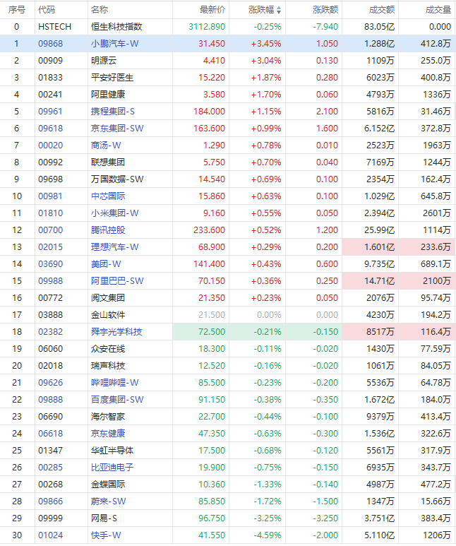Select the 联想集团 row name
456x546 pixels.
(x=108, y=162)
